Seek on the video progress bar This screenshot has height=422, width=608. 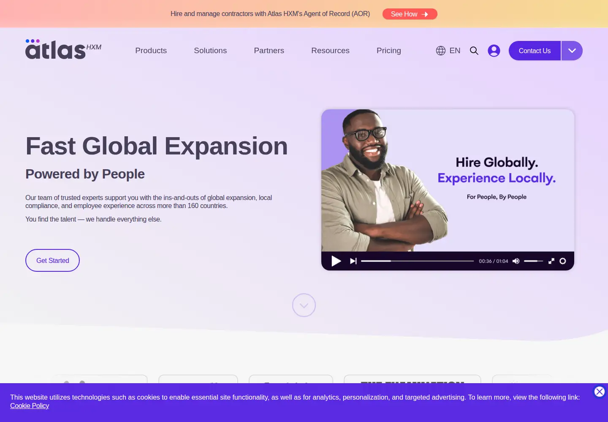[x=418, y=261]
